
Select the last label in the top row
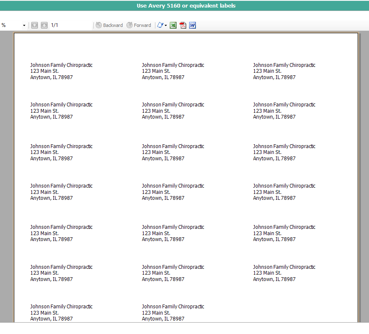pyautogui.click(x=284, y=71)
